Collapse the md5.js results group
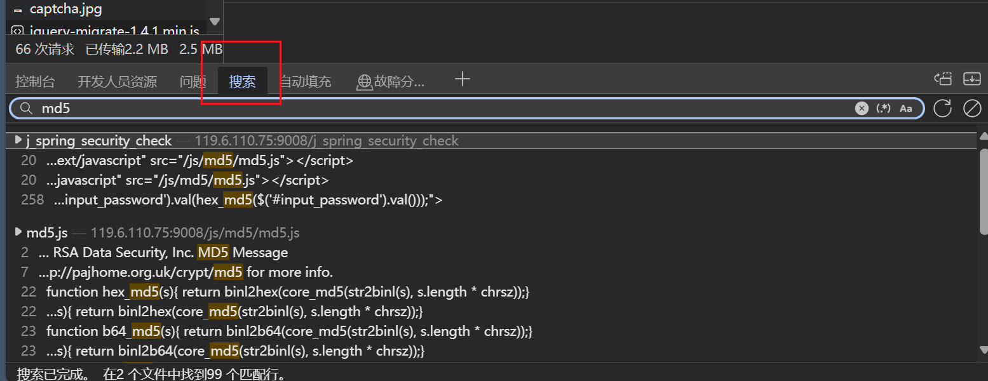 (x=18, y=232)
